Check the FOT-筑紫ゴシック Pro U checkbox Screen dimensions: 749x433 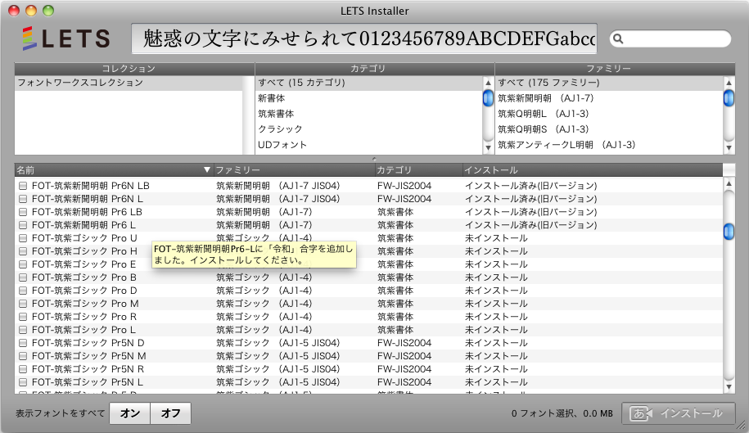click(x=23, y=238)
